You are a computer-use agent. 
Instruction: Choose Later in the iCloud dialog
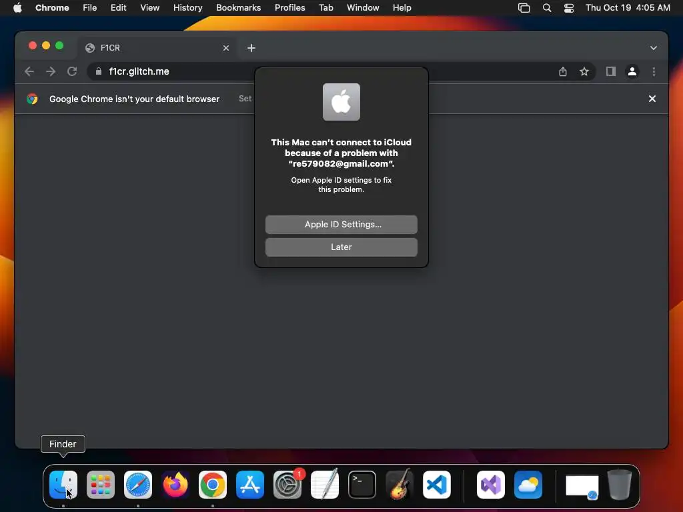[341, 247]
